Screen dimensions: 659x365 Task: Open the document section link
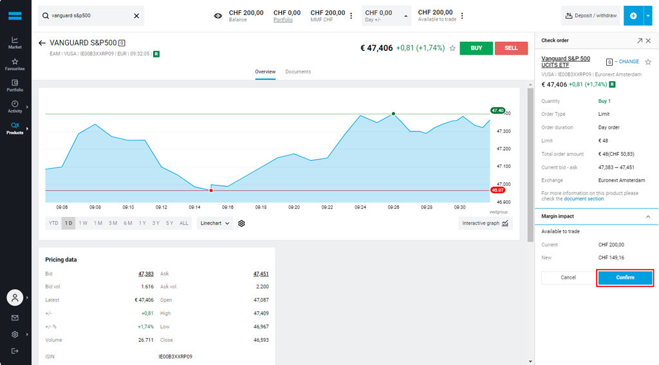tap(584, 199)
